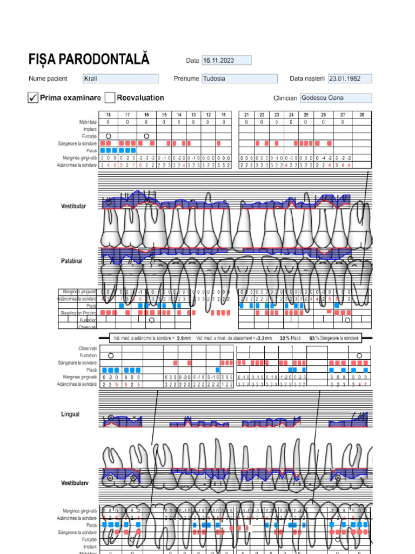Click the leftmost furcation circle in the Lingual table

tap(111, 355)
